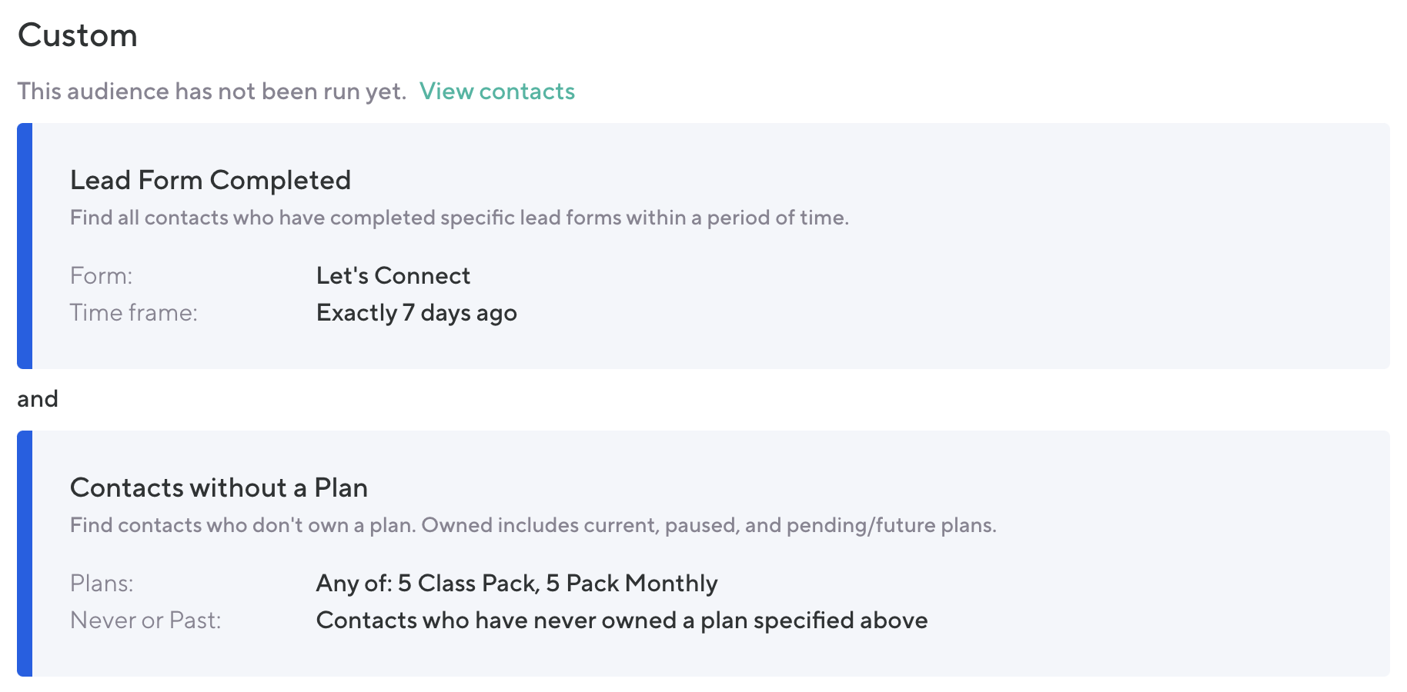Select the Let's Connect form value
The image size is (1407, 692).
393,276
